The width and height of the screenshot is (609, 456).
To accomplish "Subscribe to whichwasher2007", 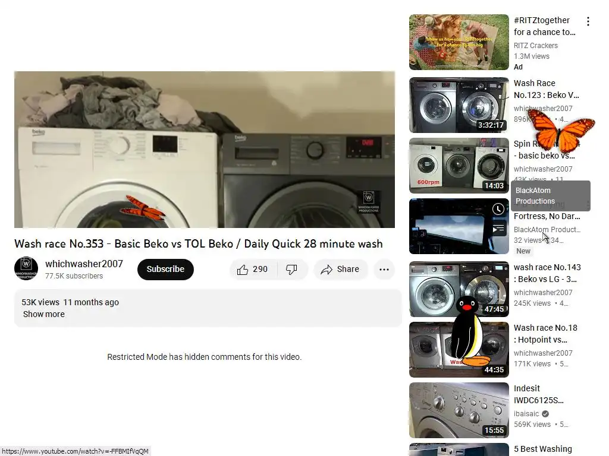I will click(x=165, y=270).
